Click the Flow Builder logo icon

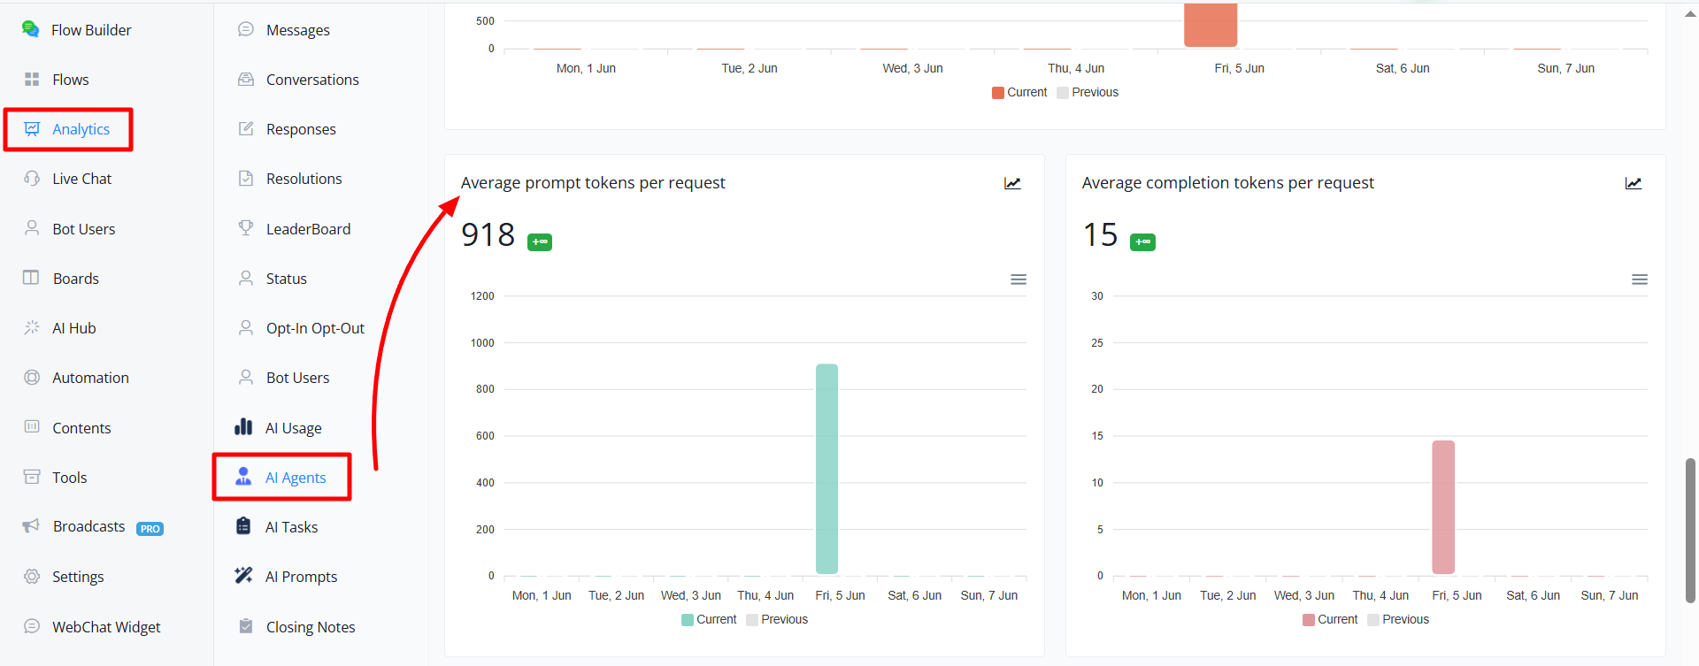(31, 29)
